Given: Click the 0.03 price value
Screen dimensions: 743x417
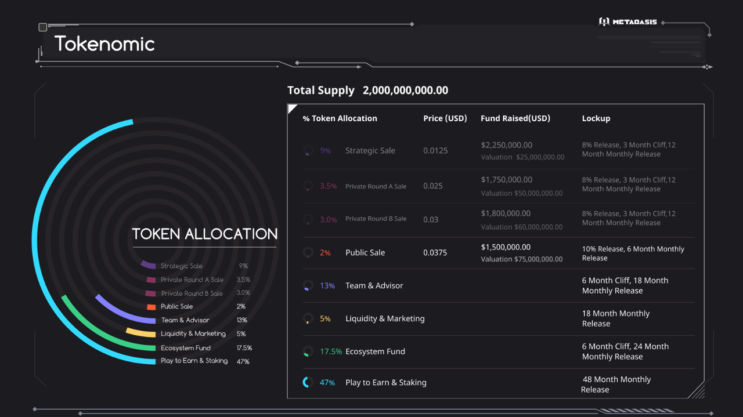Looking at the screenshot, I should (431, 220).
